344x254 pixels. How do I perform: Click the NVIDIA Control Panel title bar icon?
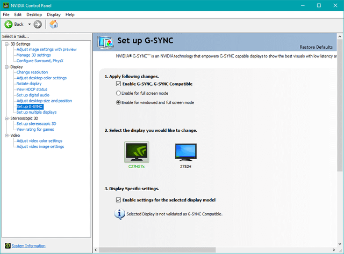coord(5,5)
